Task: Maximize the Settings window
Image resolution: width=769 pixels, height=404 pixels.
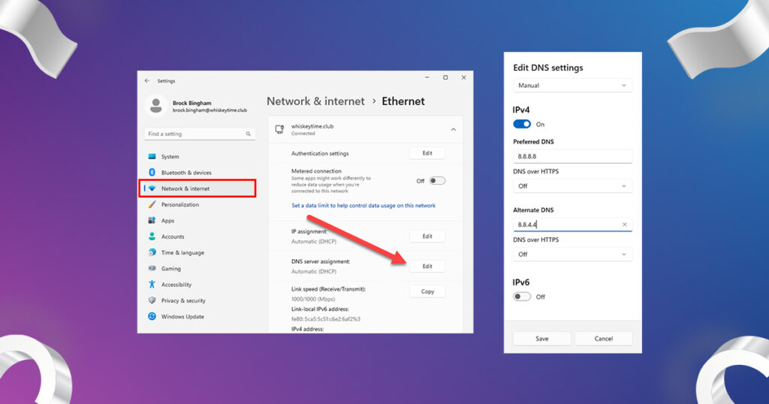Action: [x=445, y=77]
